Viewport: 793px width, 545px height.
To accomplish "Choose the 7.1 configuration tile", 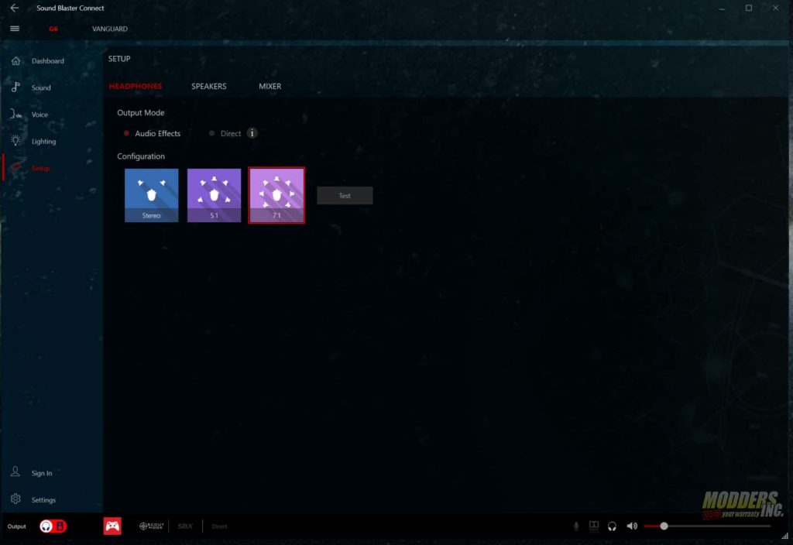I will (x=276, y=195).
